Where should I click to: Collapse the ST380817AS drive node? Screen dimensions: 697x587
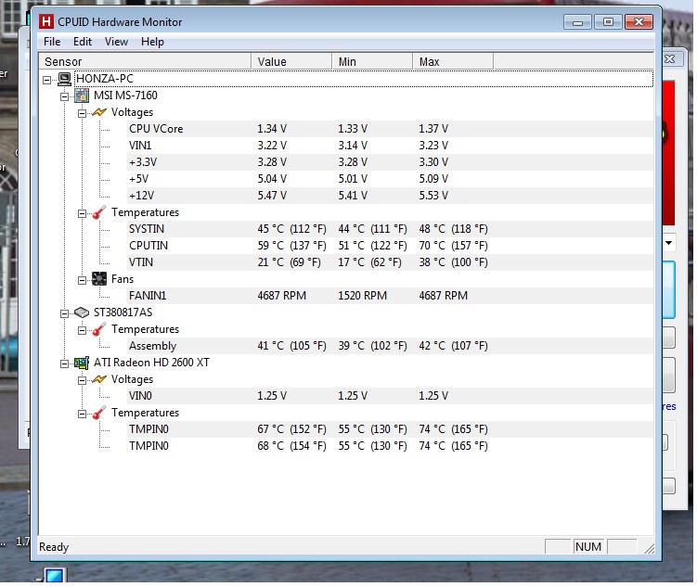(65, 313)
